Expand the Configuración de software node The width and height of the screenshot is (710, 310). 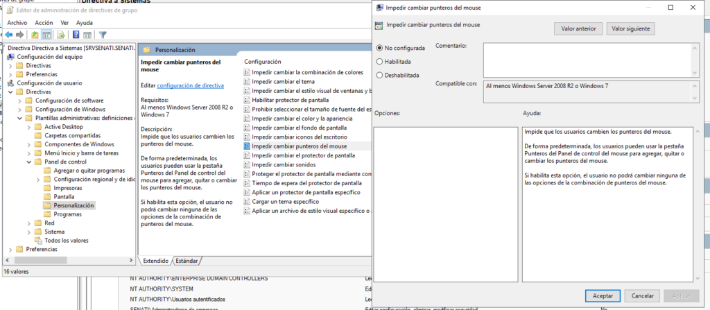tap(19, 101)
